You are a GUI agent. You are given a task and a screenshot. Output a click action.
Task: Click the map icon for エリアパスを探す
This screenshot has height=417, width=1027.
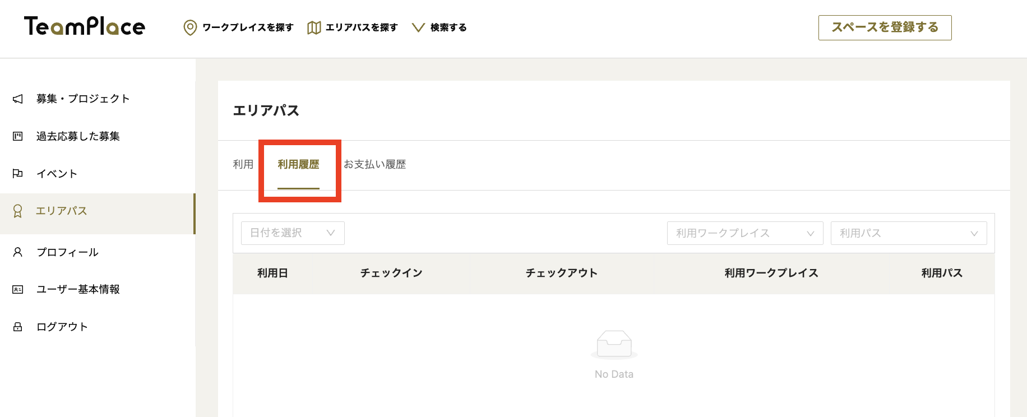tap(314, 27)
